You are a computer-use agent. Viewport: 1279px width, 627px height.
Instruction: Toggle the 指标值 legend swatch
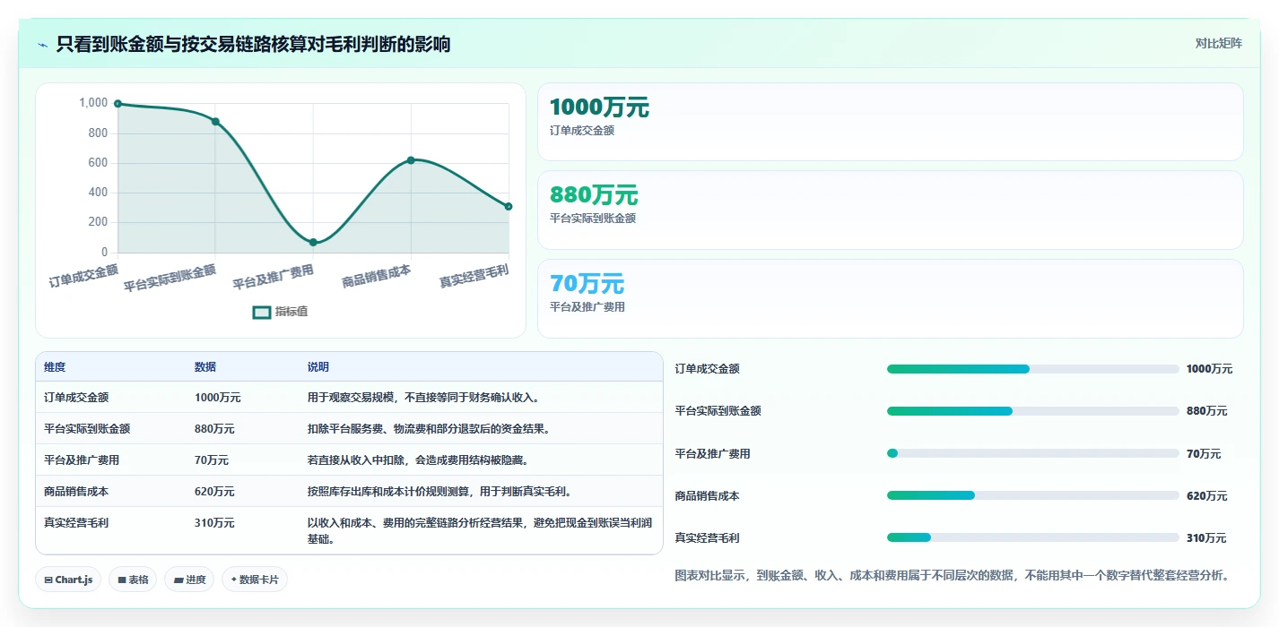tap(262, 312)
